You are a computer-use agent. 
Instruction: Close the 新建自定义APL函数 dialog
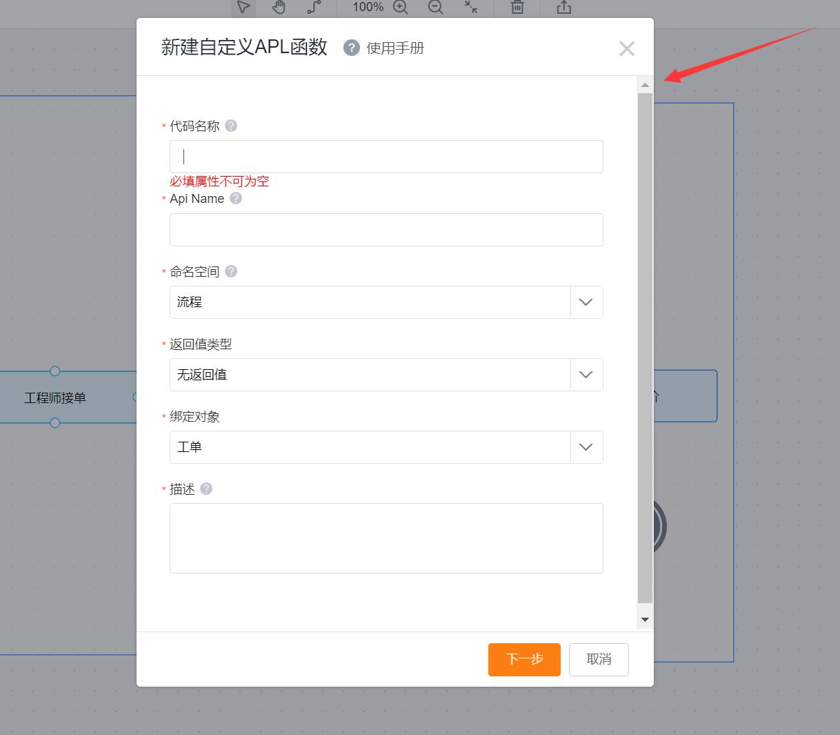click(627, 48)
